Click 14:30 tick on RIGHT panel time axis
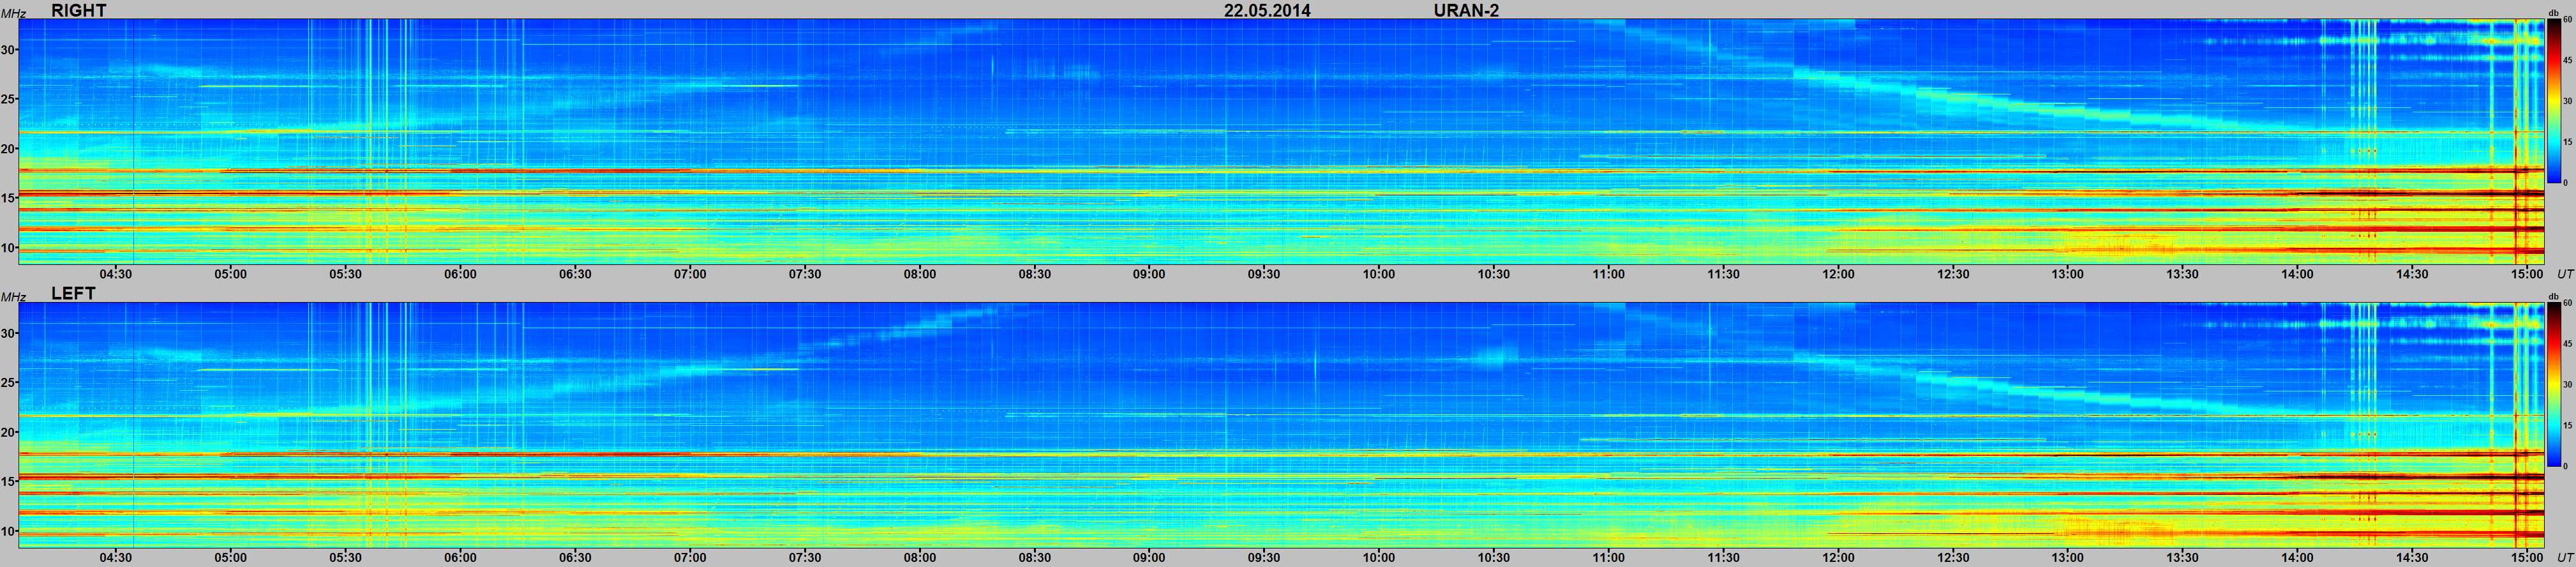Image resolution: width=2576 pixels, height=567 pixels. pos(2413,274)
